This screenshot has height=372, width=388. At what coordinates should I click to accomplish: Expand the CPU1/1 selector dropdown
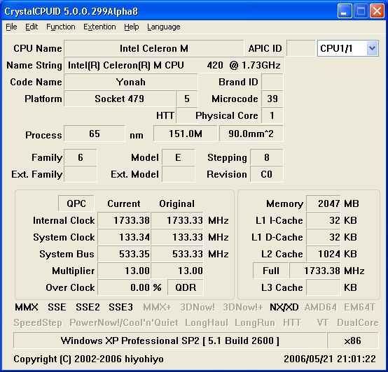coord(372,48)
